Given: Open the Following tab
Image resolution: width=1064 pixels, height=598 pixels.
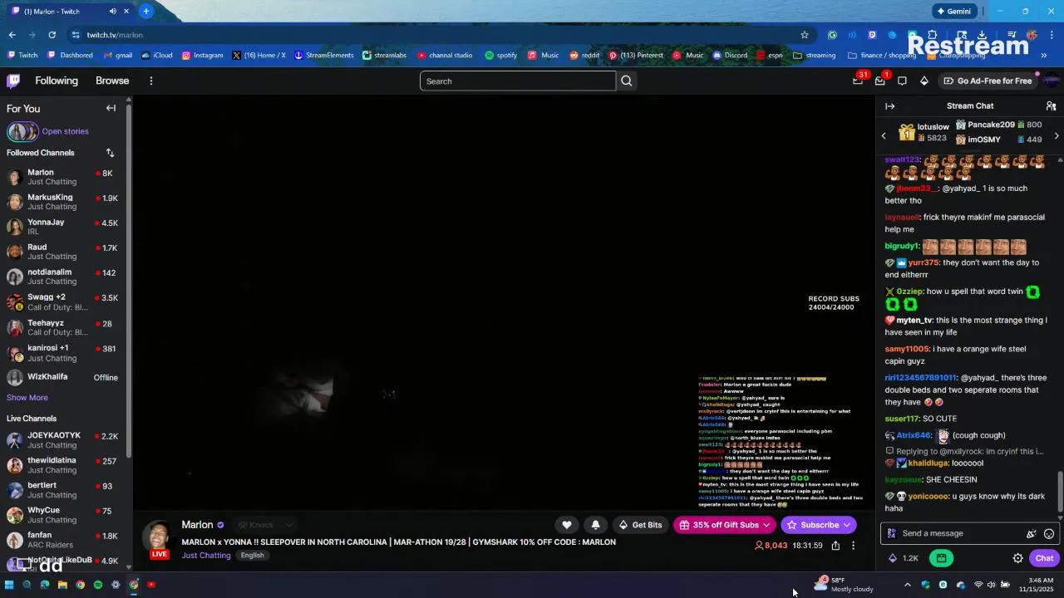Looking at the screenshot, I should click(x=57, y=81).
